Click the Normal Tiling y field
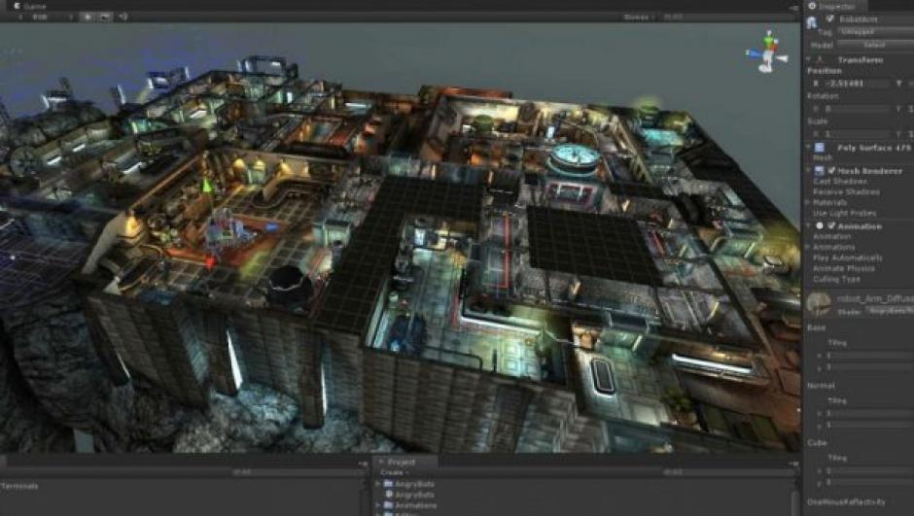Image resolution: width=914 pixels, height=516 pixels. [869, 425]
